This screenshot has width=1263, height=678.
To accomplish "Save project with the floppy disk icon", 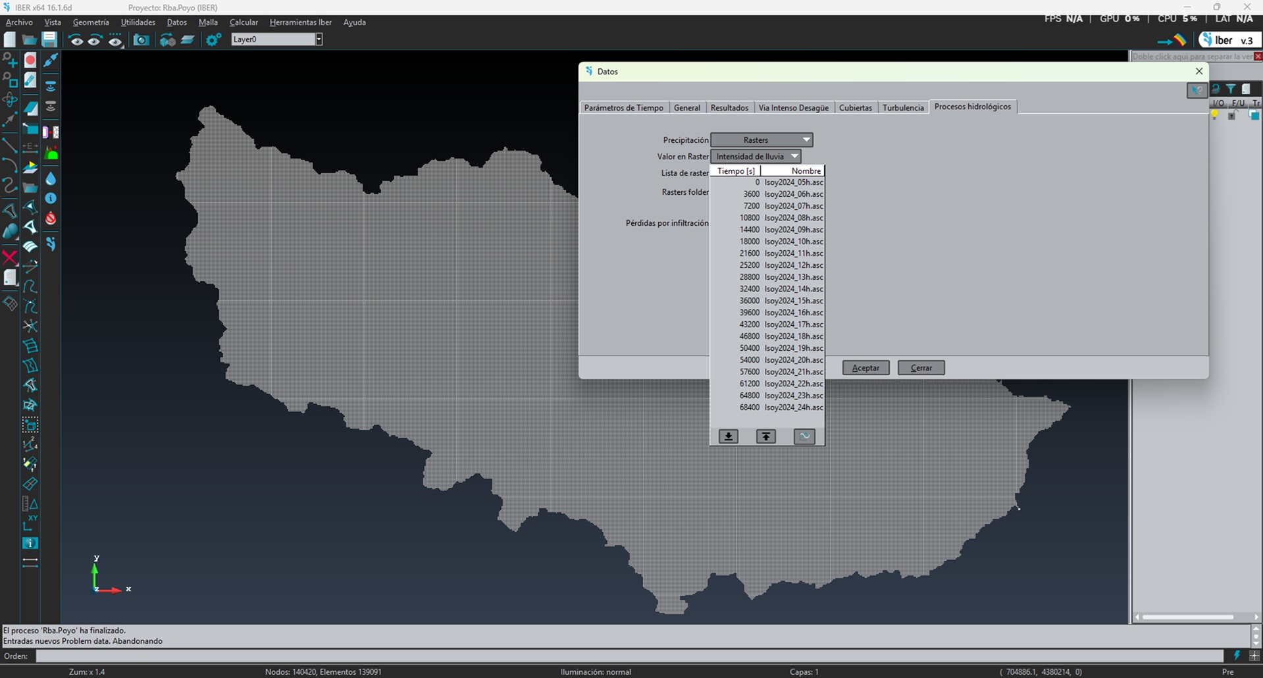I will (x=49, y=40).
